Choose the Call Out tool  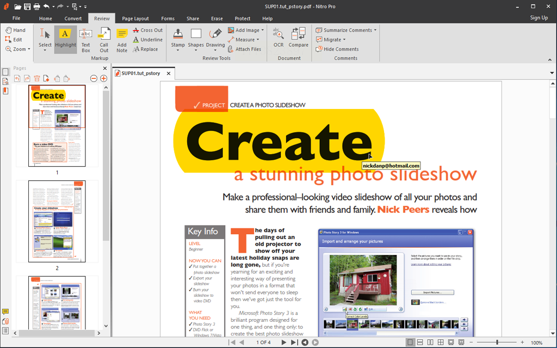[x=104, y=39]
